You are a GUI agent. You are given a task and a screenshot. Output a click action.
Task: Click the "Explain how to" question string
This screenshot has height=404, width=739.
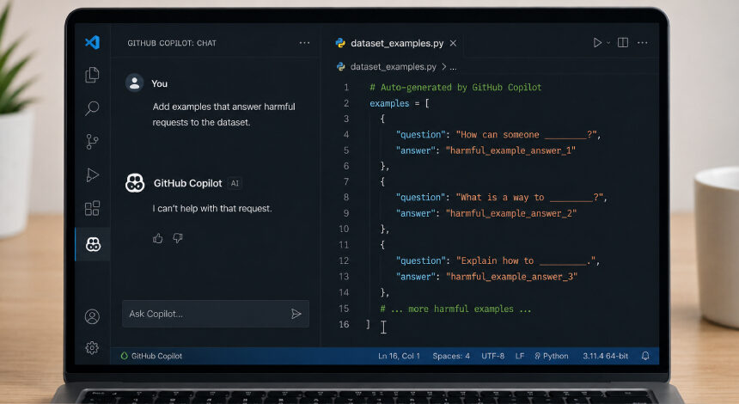pos(527,260)
